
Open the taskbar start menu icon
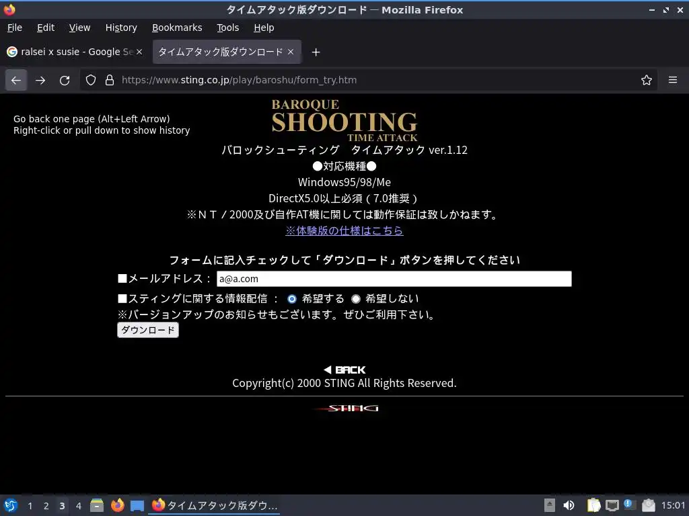coord(11,505)
